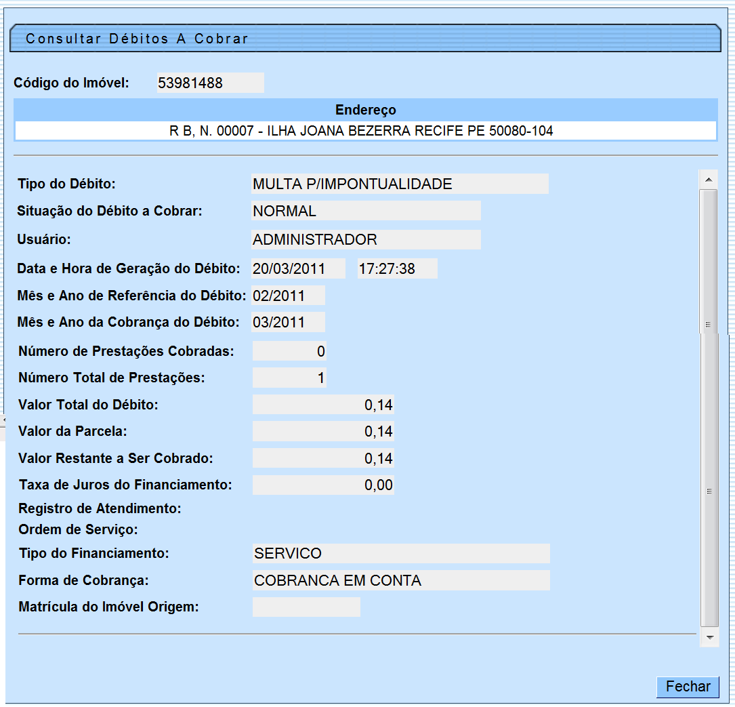Select the Código do Imóvel field
This screenshot has width=735, height=707.
(x=210, y=83)
